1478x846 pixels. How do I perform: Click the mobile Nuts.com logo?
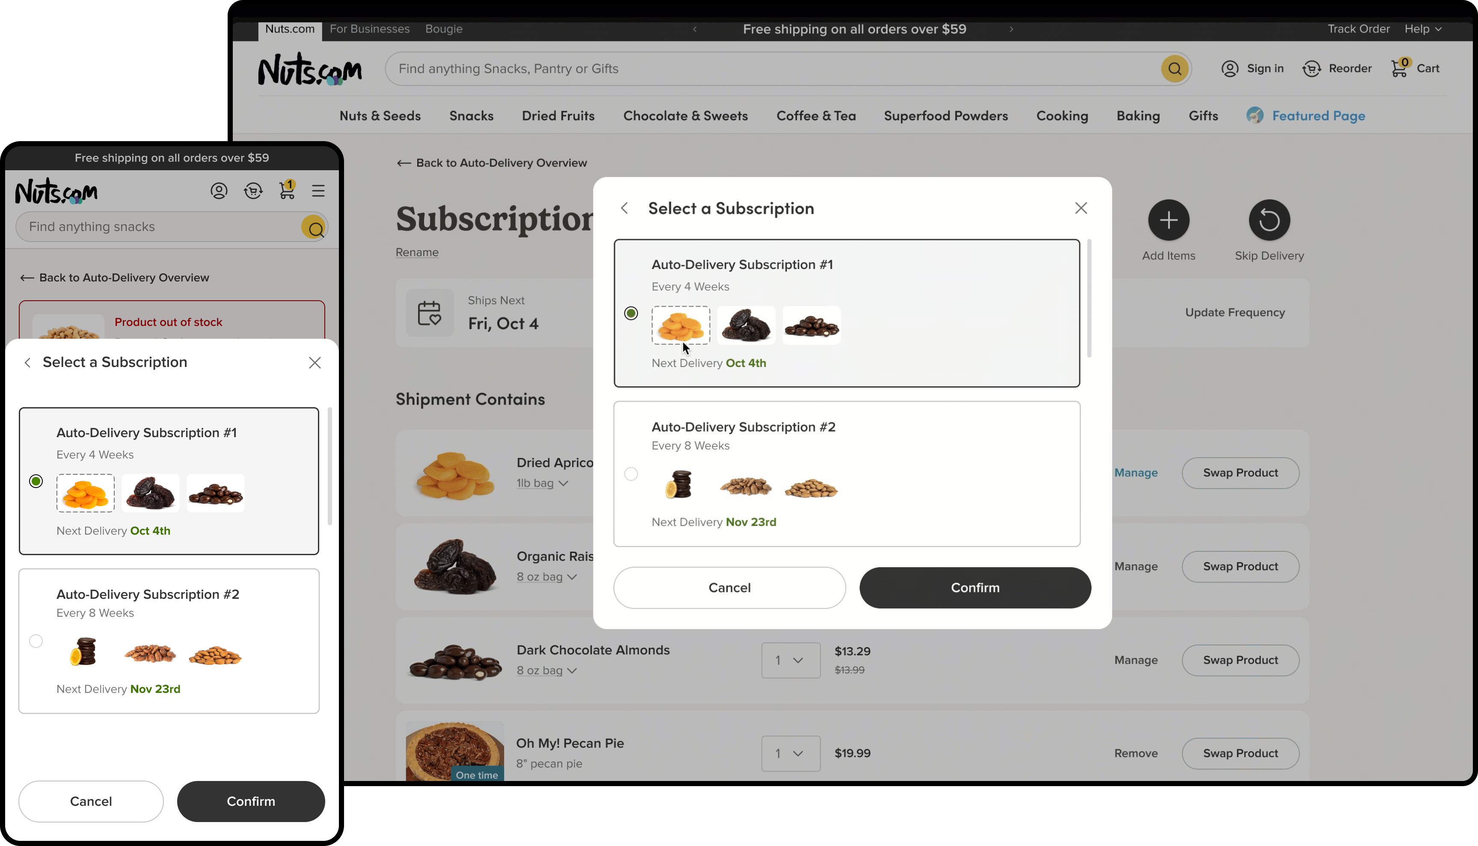pos(56,192)
